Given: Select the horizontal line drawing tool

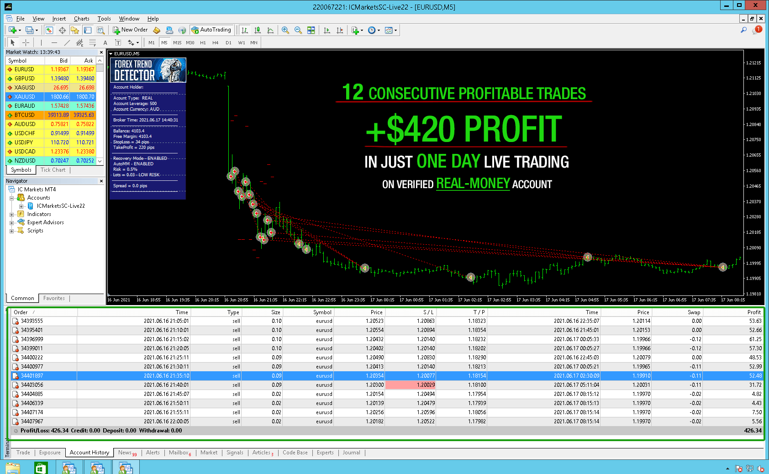Looking at the screenshot, I should 54,42.
